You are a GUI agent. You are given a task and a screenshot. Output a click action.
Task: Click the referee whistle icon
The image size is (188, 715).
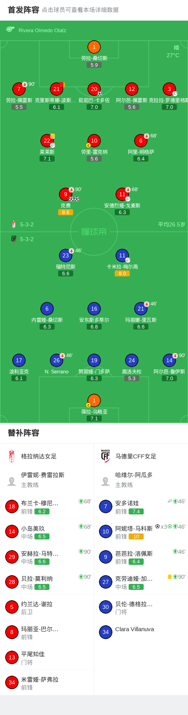[x=10, y=29]
